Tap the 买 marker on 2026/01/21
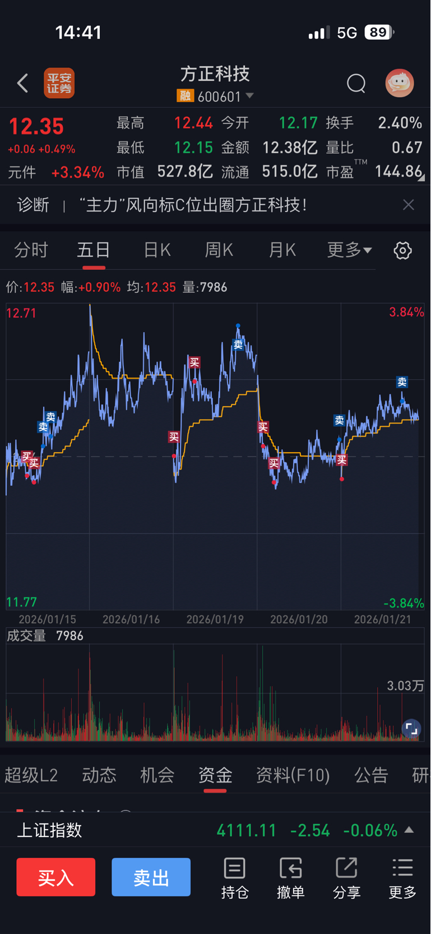This screenshot has width=431, height=934. [x=342, y=461]
